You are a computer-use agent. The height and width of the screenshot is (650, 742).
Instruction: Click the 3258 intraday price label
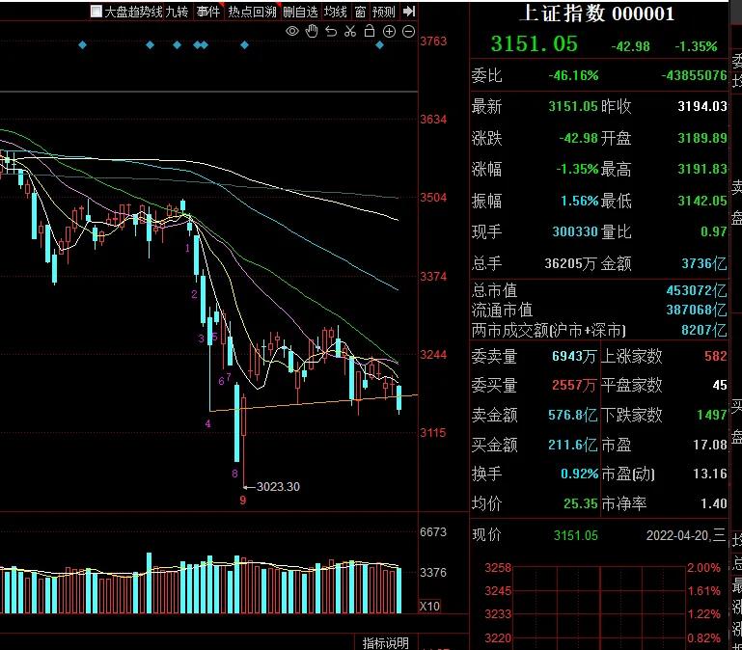498,567
